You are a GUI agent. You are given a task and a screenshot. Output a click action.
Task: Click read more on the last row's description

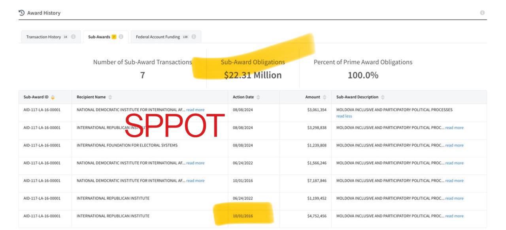(x=455, y=216)
